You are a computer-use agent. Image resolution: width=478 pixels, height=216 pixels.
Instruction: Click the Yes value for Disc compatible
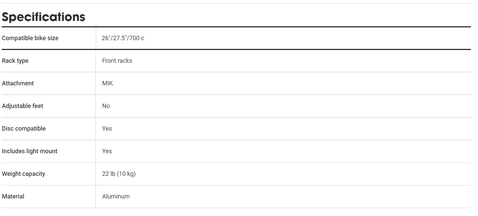tap(107, 129)
